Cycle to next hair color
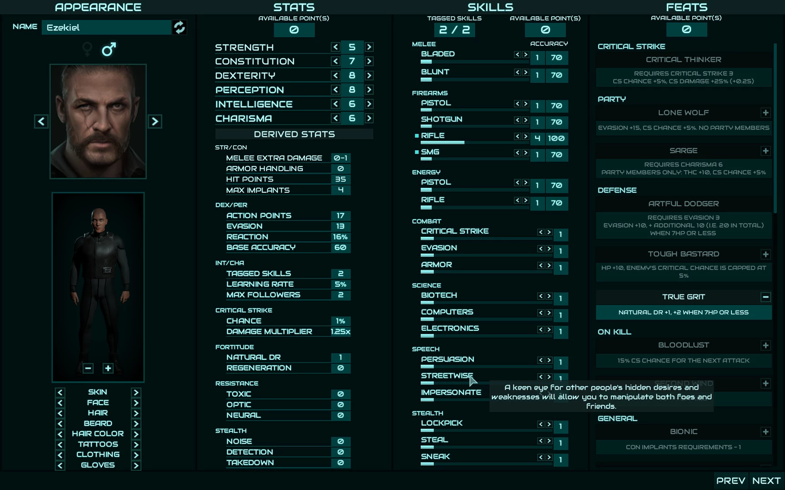 click(x=136, y=434)
